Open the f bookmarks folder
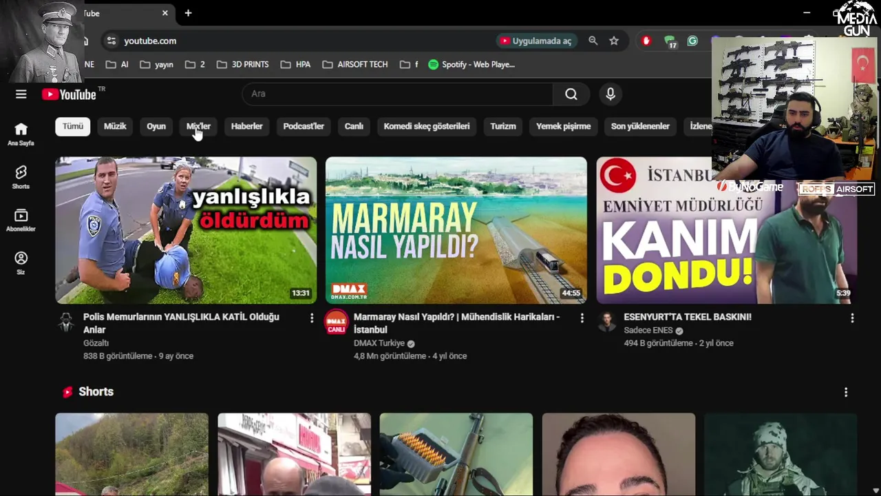 [408, 64]
